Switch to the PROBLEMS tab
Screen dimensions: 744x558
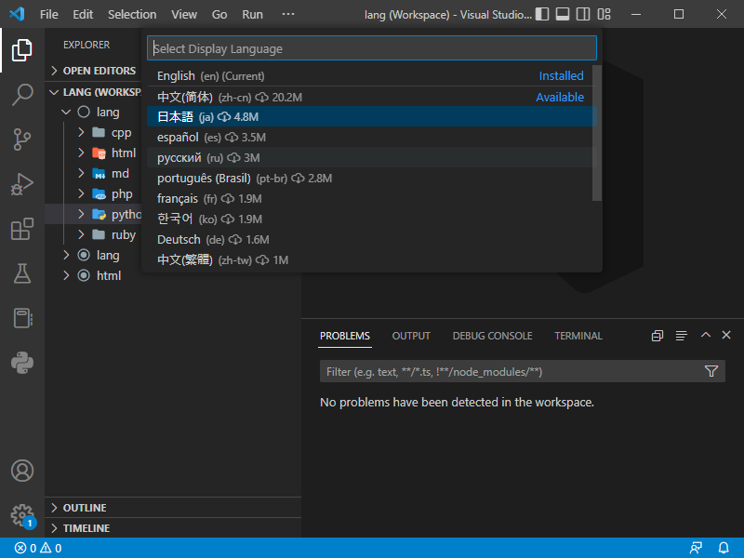[x=344, y=336]
